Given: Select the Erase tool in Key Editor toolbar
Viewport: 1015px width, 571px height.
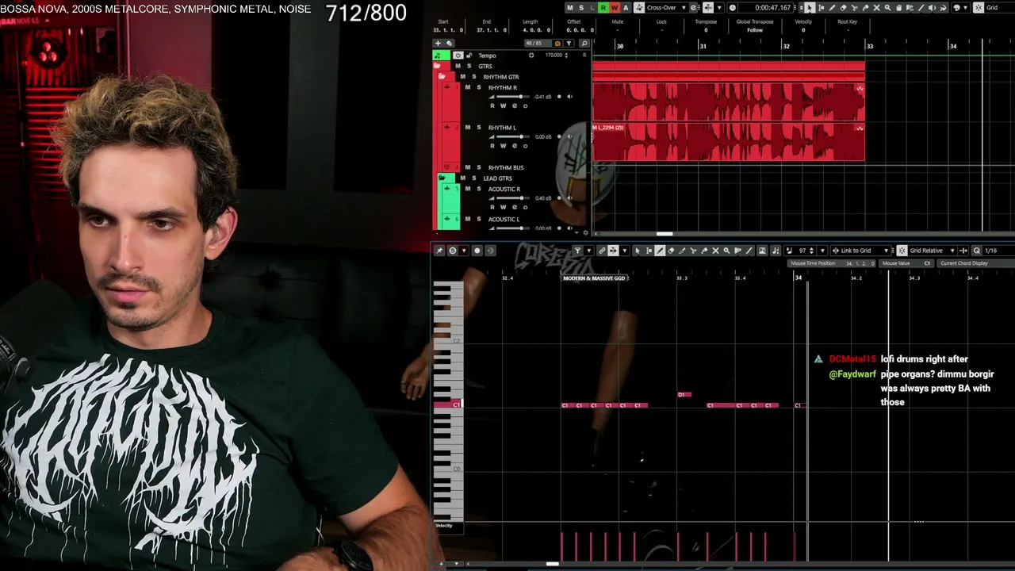Looking at the screenshot, I should (x=671, y=251).
